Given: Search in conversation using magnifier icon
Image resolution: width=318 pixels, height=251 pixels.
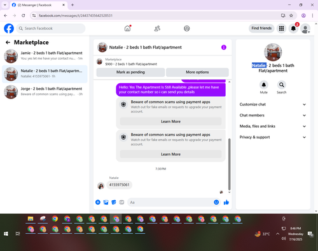Looking at the screenshot, I should coord(282,85).
